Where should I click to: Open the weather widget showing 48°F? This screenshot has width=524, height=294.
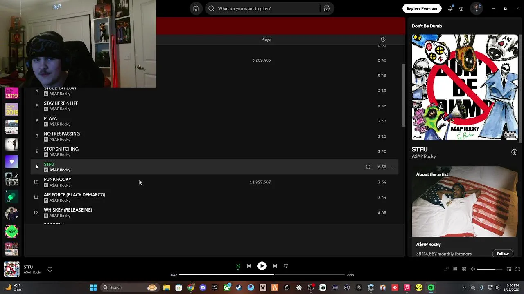[13, 287]
